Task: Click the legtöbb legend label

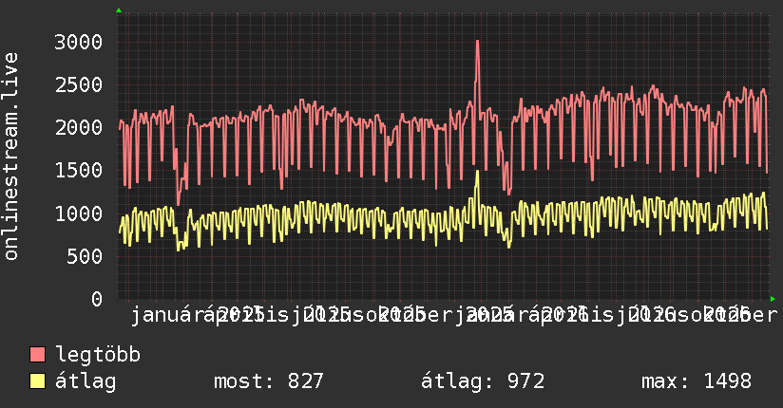Action: click(98, 355)
